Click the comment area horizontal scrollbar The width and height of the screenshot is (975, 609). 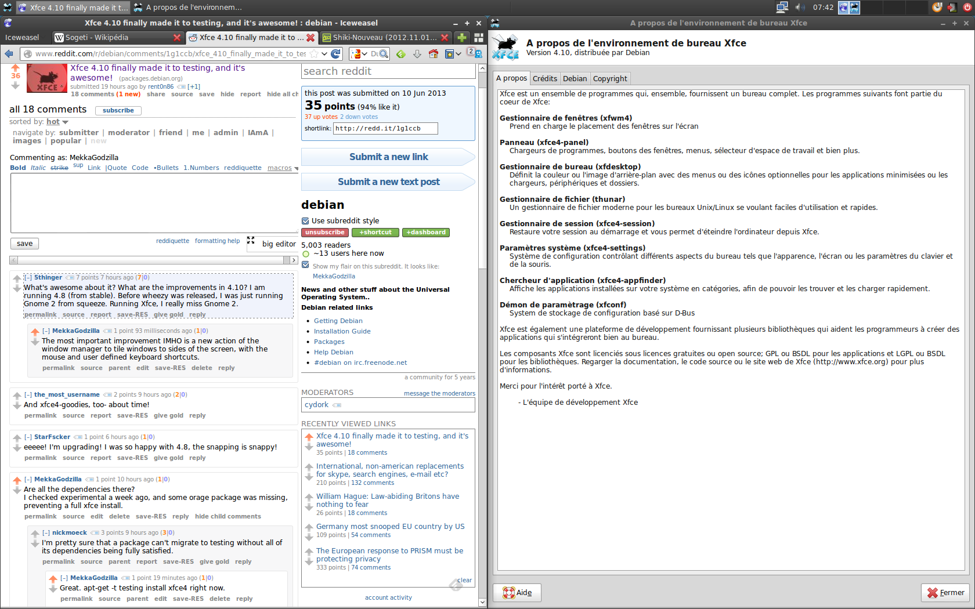[x=154, y=260]
